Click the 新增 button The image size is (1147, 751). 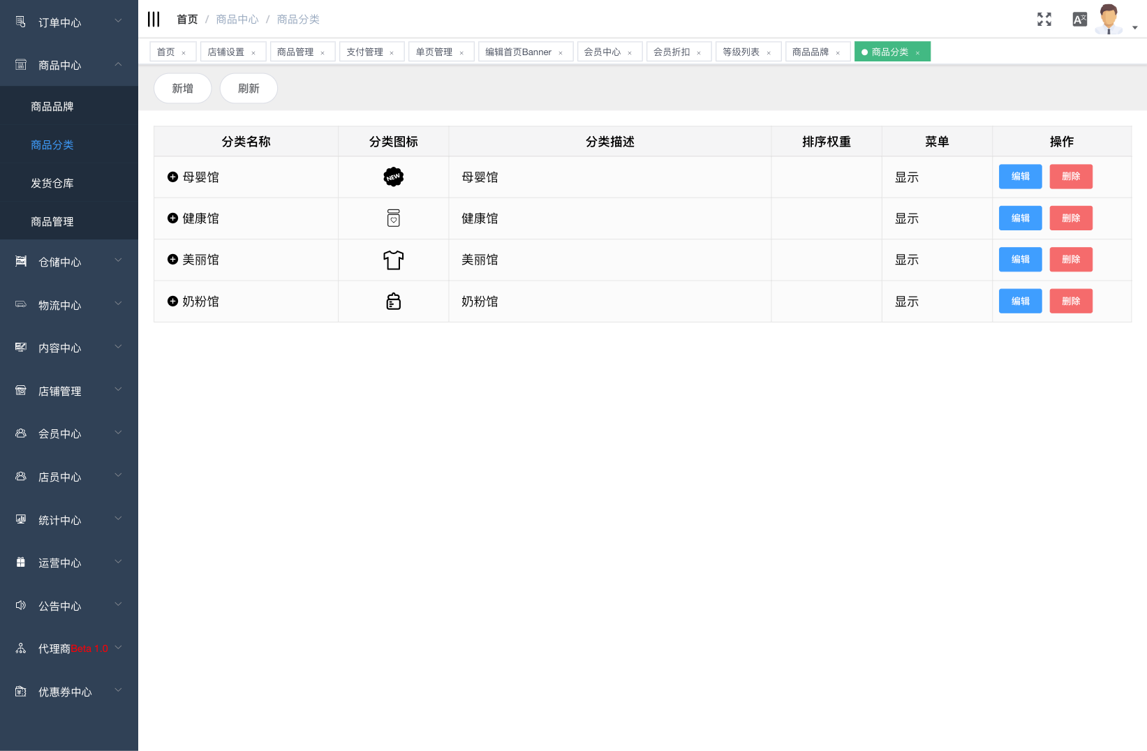[182, 89]
